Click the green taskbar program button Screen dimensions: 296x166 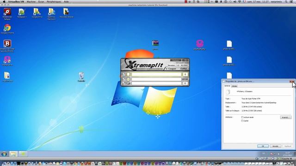click(23, 154)
